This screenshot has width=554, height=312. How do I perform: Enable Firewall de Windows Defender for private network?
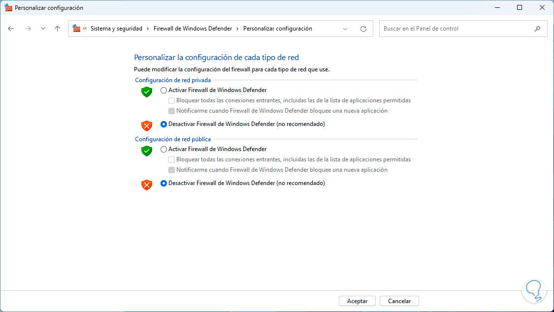pyautogui.click(x=163, y=91)
